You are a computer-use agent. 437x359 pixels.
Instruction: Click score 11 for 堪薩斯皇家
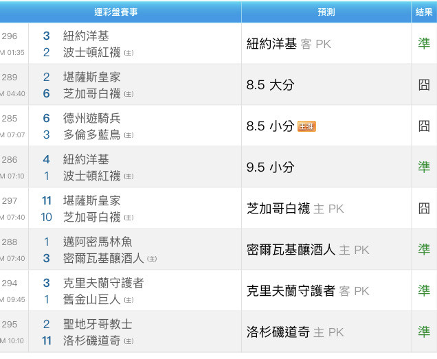tap(47, 201)
